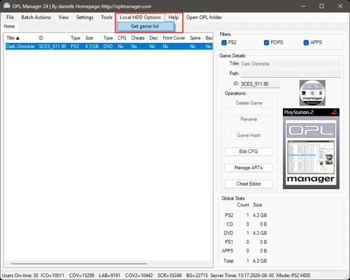Sort by Size column header
The image size is (350, 280).
click(91, 38)
